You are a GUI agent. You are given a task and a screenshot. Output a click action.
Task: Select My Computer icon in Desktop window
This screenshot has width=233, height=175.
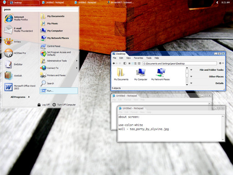[141, 74]
